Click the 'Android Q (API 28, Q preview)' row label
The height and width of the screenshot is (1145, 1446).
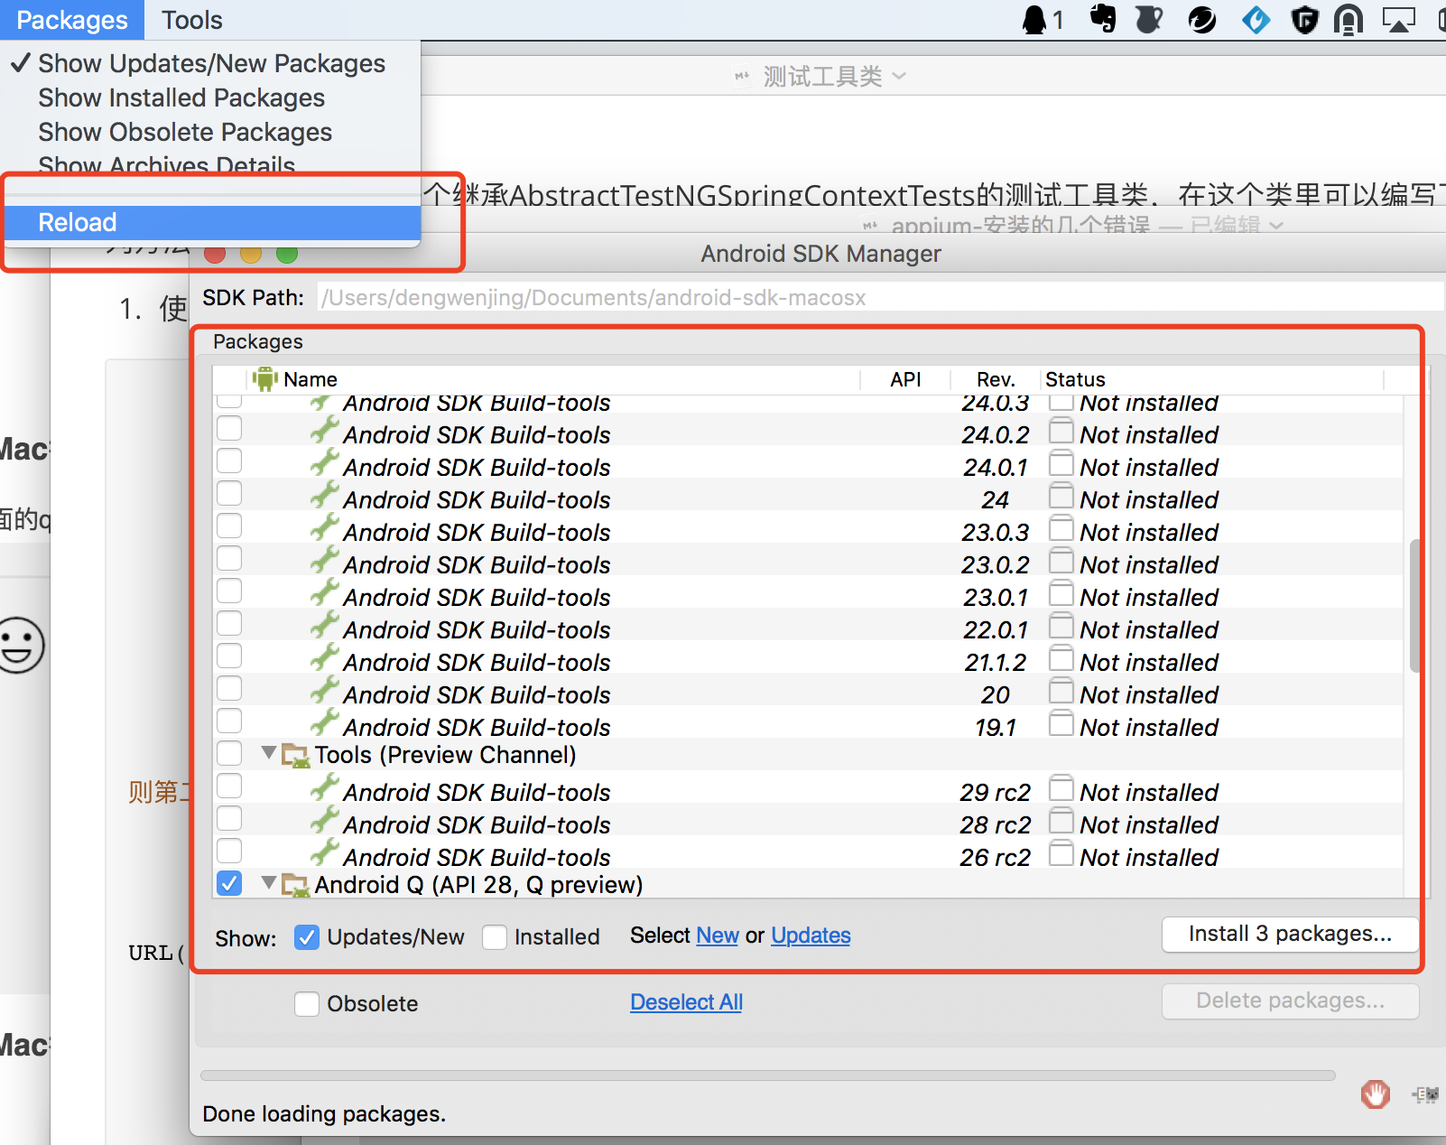pos(478,885)
